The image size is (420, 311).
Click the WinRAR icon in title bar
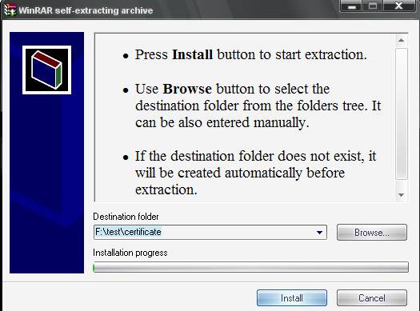(x=10, y=10)
